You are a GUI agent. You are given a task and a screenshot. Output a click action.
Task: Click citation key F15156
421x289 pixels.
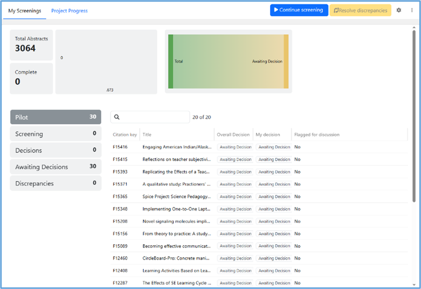coord(120,234)
